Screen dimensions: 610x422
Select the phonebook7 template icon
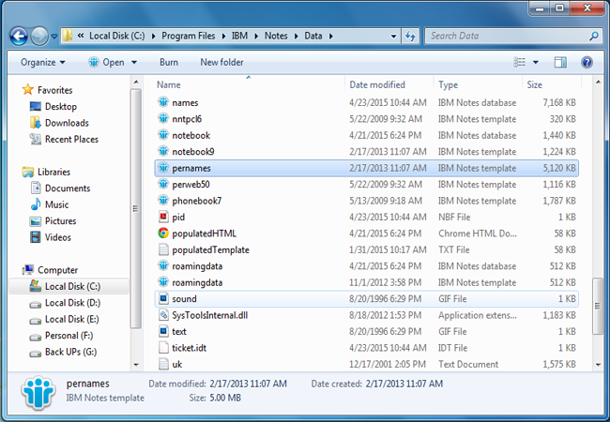click(x=163, y=201)
